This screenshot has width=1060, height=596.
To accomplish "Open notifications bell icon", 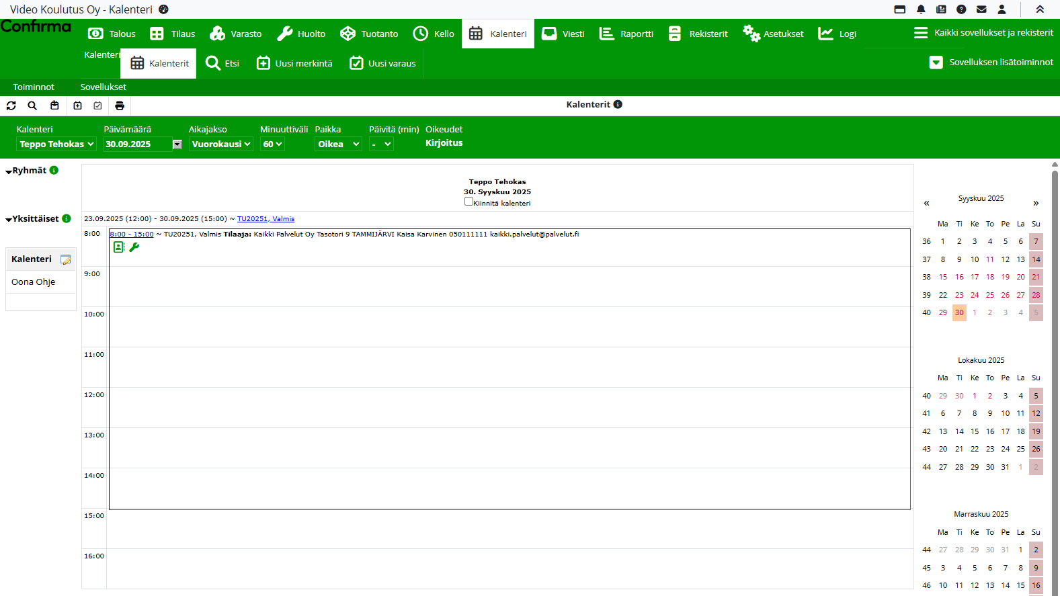I will (921, 9).
